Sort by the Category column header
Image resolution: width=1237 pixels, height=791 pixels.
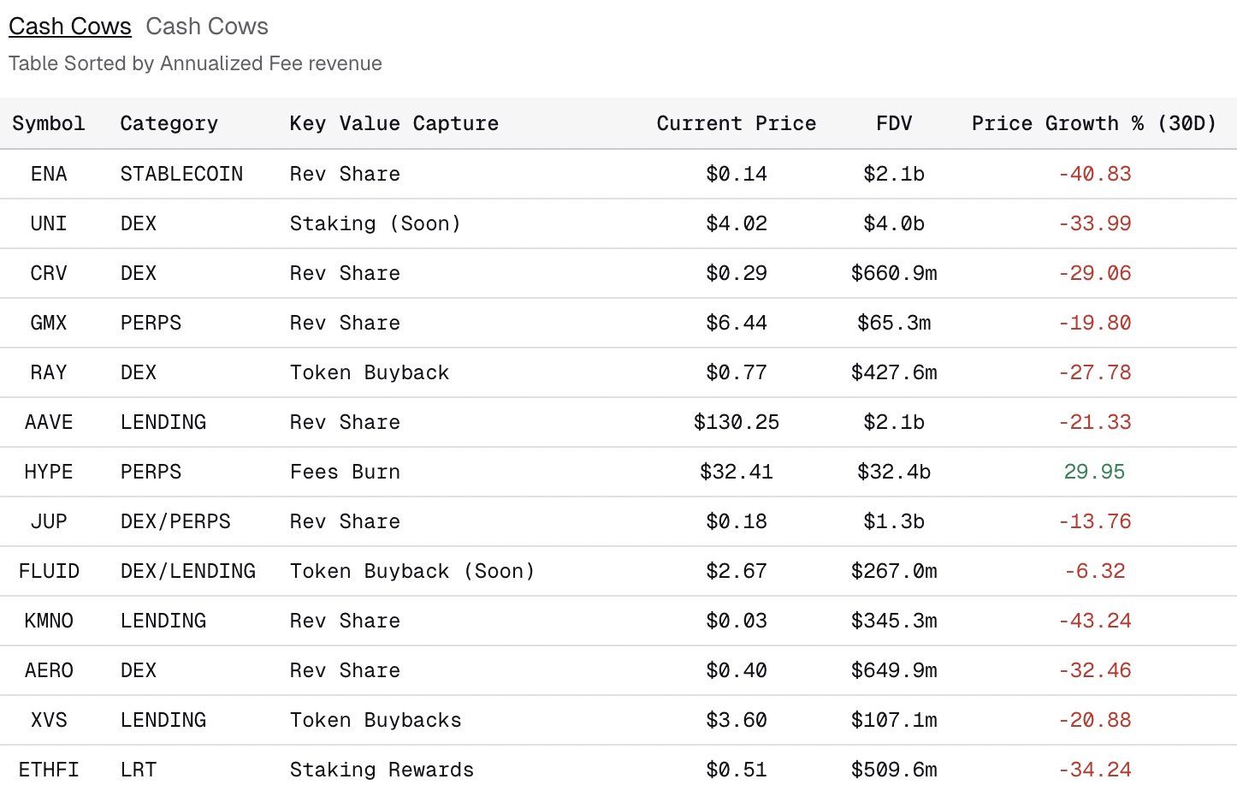pyautogui.click(x=169, y=123)
